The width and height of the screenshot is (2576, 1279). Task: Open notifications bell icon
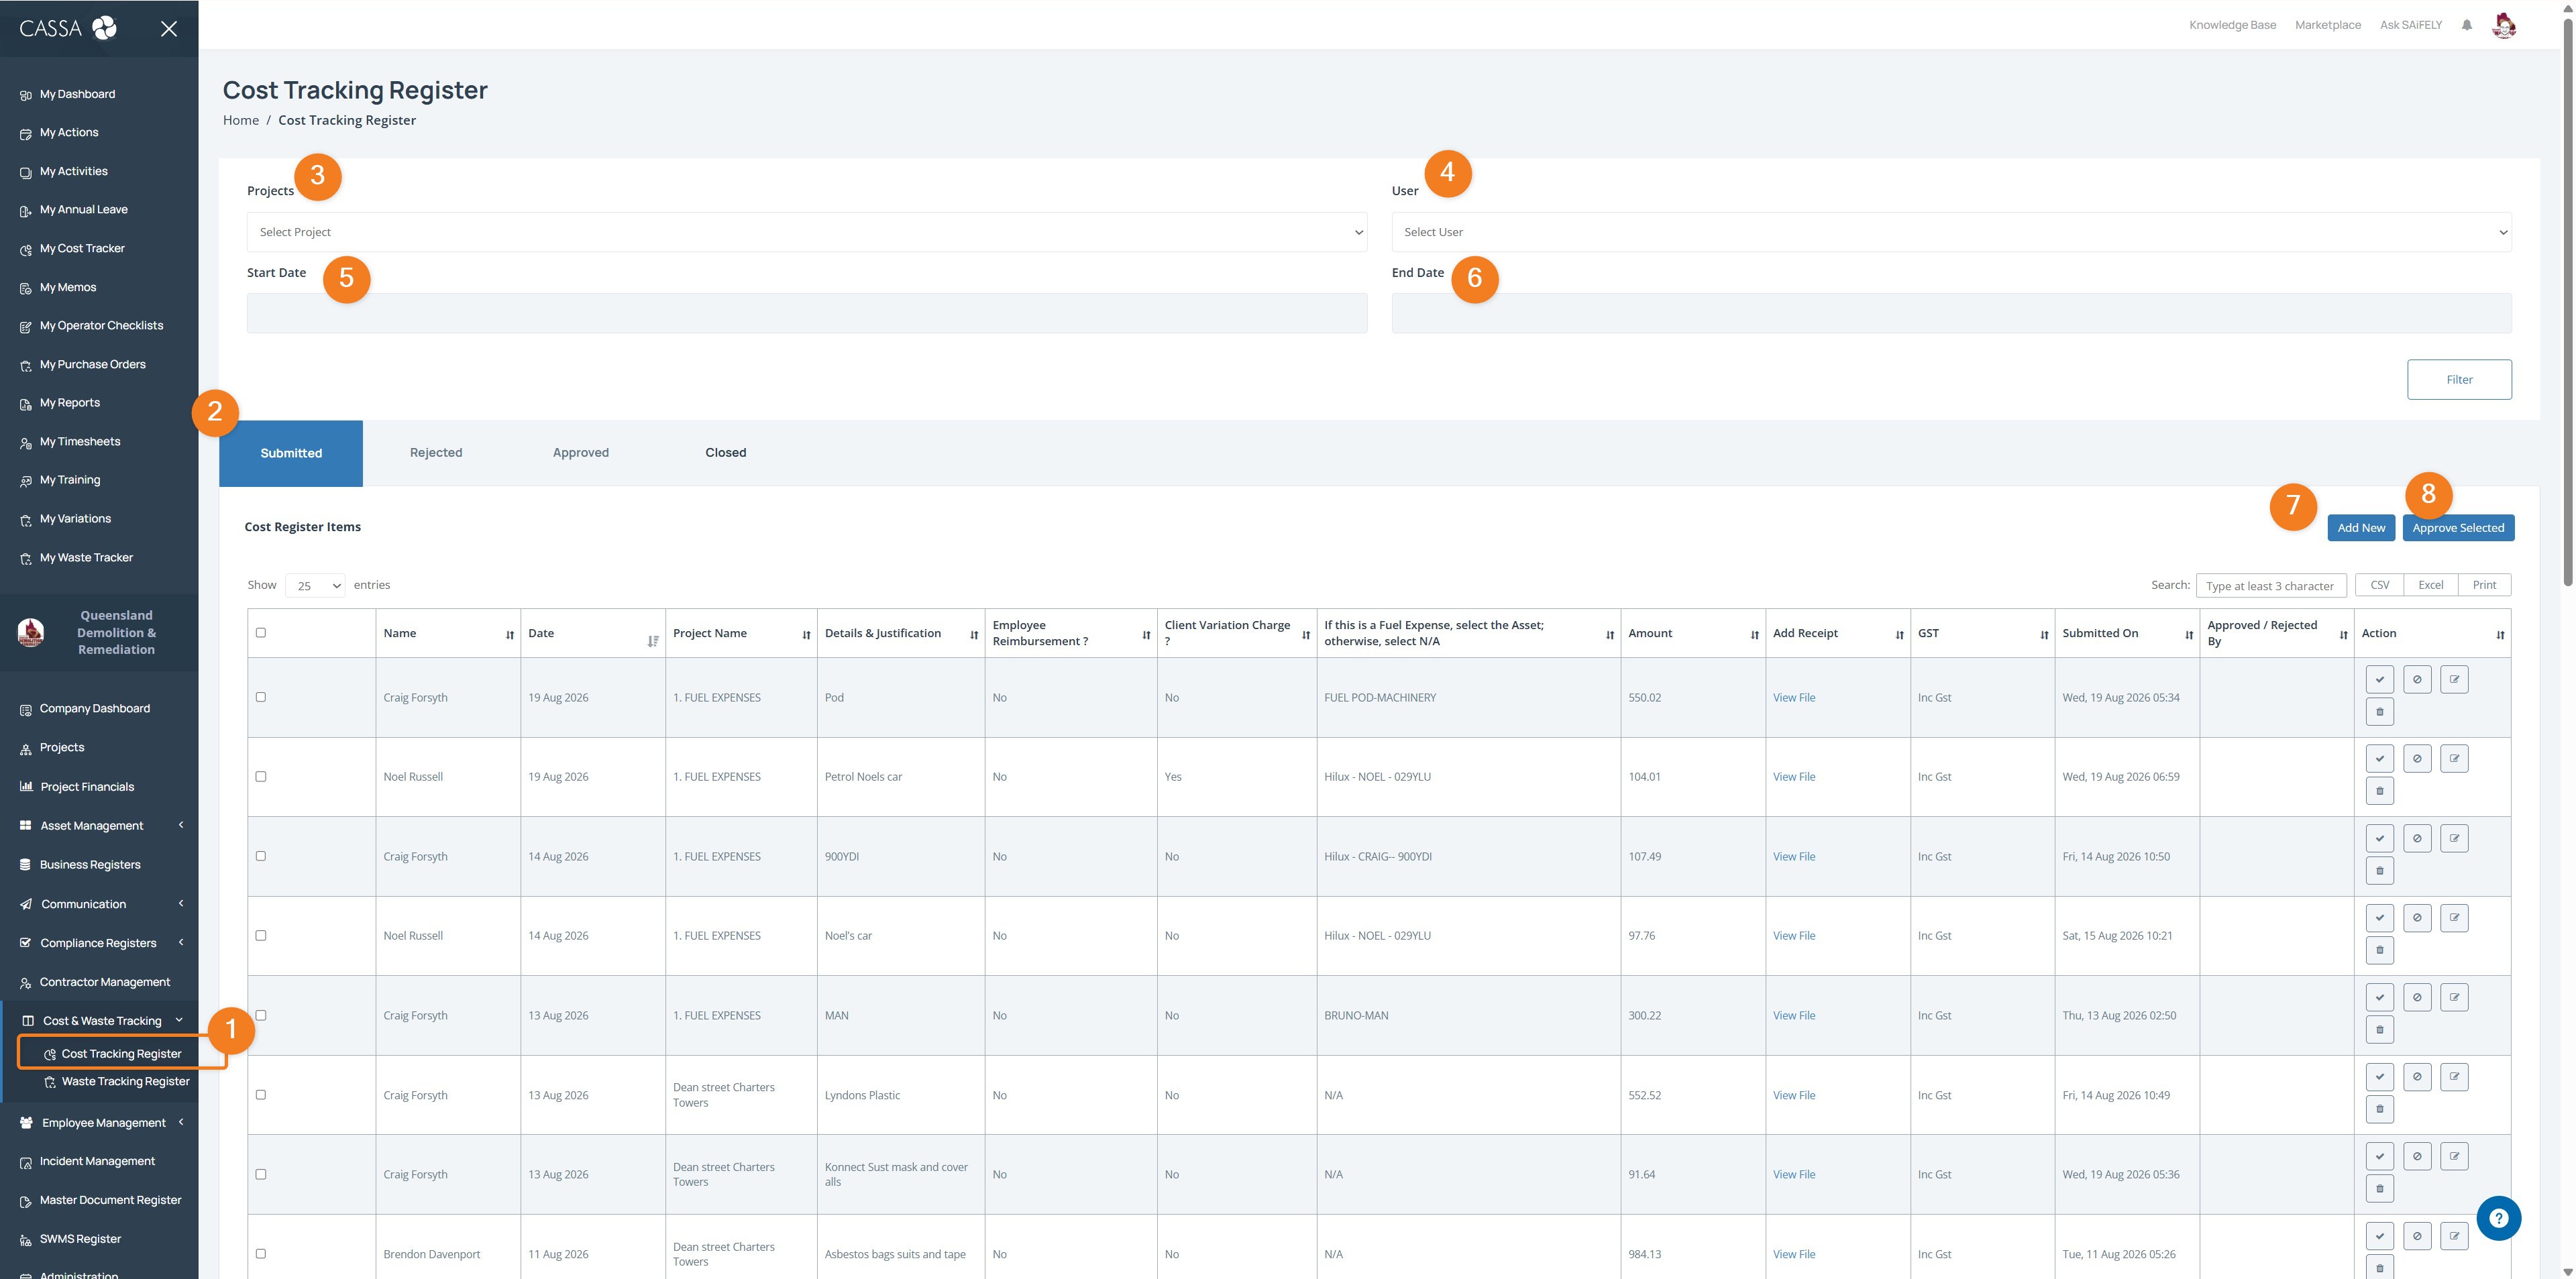[2467, 25]
